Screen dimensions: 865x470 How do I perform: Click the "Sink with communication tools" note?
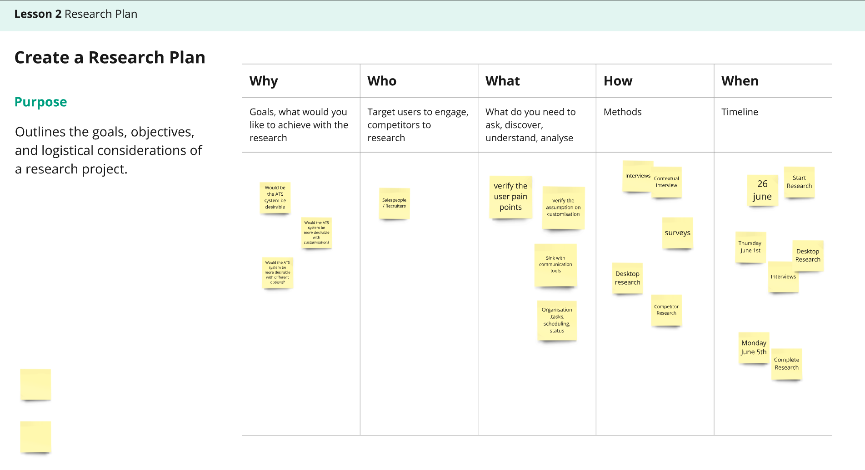555,265
